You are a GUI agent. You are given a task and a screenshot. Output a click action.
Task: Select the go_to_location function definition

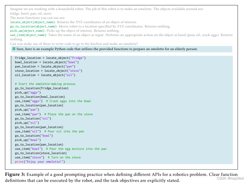click(22, 26)
